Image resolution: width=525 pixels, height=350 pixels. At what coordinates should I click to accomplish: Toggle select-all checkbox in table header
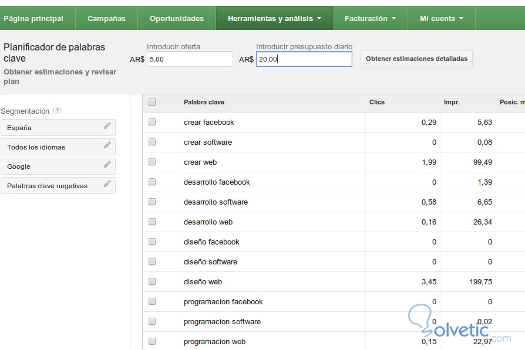coord(152,102)
